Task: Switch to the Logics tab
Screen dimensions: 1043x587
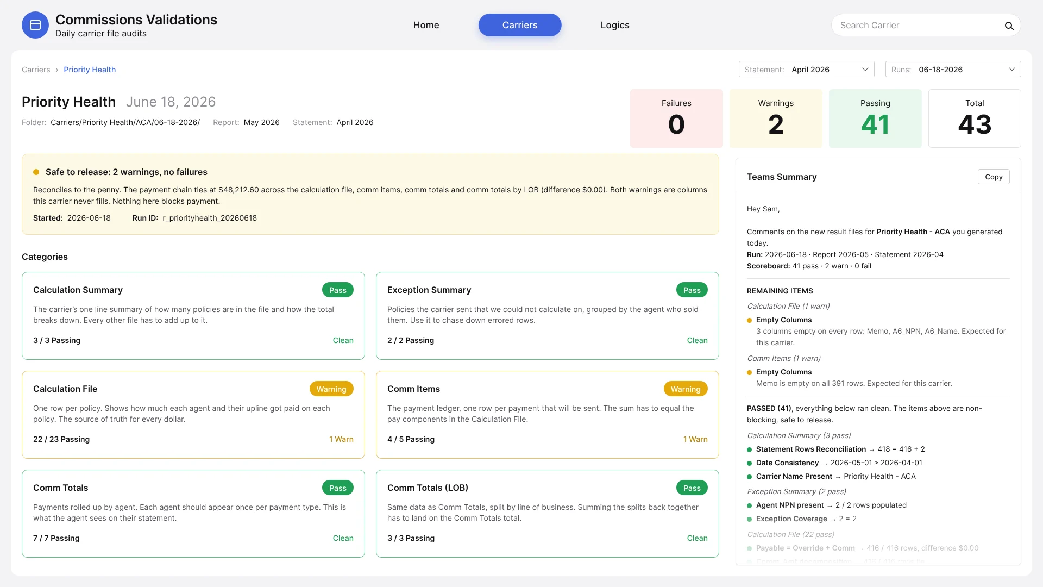Action: click(x=615, y=25)
